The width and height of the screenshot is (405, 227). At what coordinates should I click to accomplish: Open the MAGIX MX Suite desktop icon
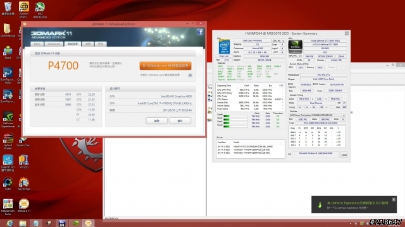tap(8, 207)
